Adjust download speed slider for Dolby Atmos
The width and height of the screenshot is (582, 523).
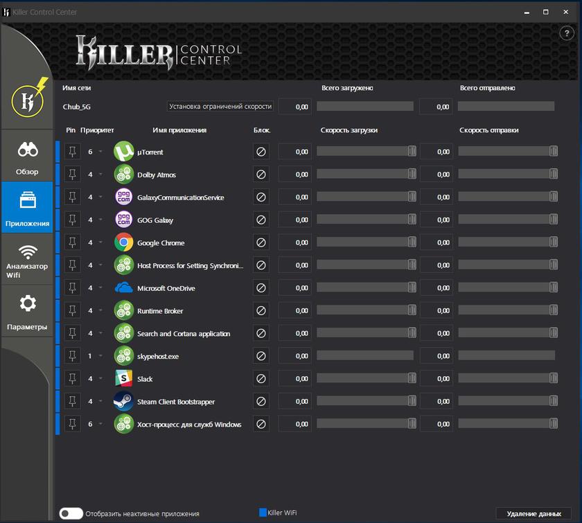(412, 175)
